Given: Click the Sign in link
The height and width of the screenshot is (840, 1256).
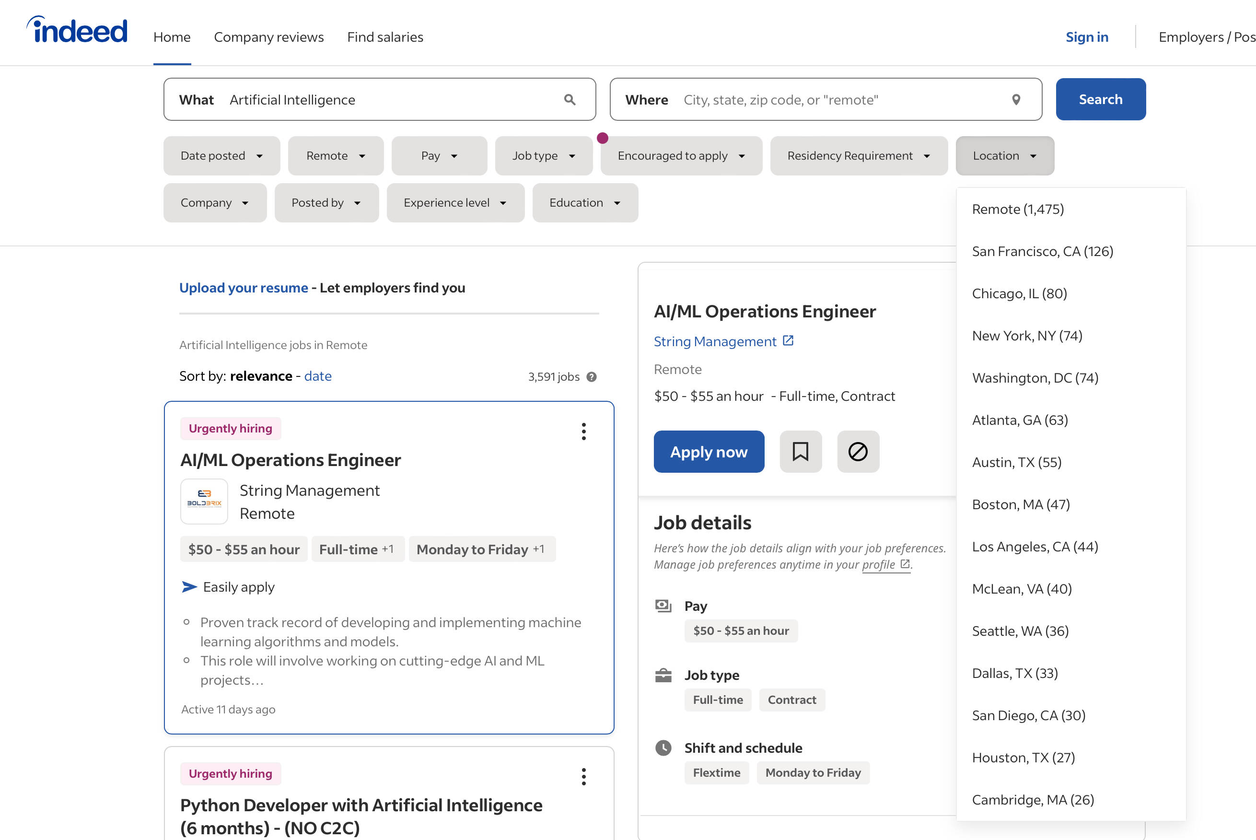Looking at the screenshot, I should (1087, 37).
